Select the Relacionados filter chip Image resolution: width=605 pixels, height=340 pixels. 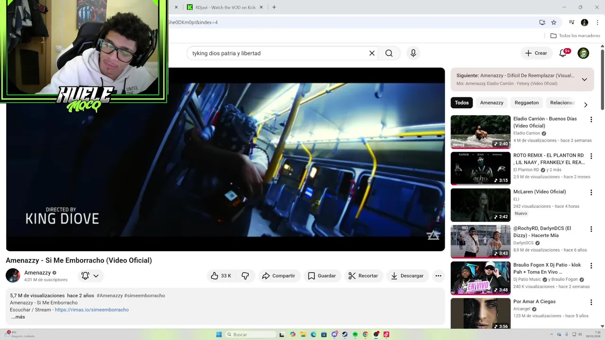coord(562,102)
